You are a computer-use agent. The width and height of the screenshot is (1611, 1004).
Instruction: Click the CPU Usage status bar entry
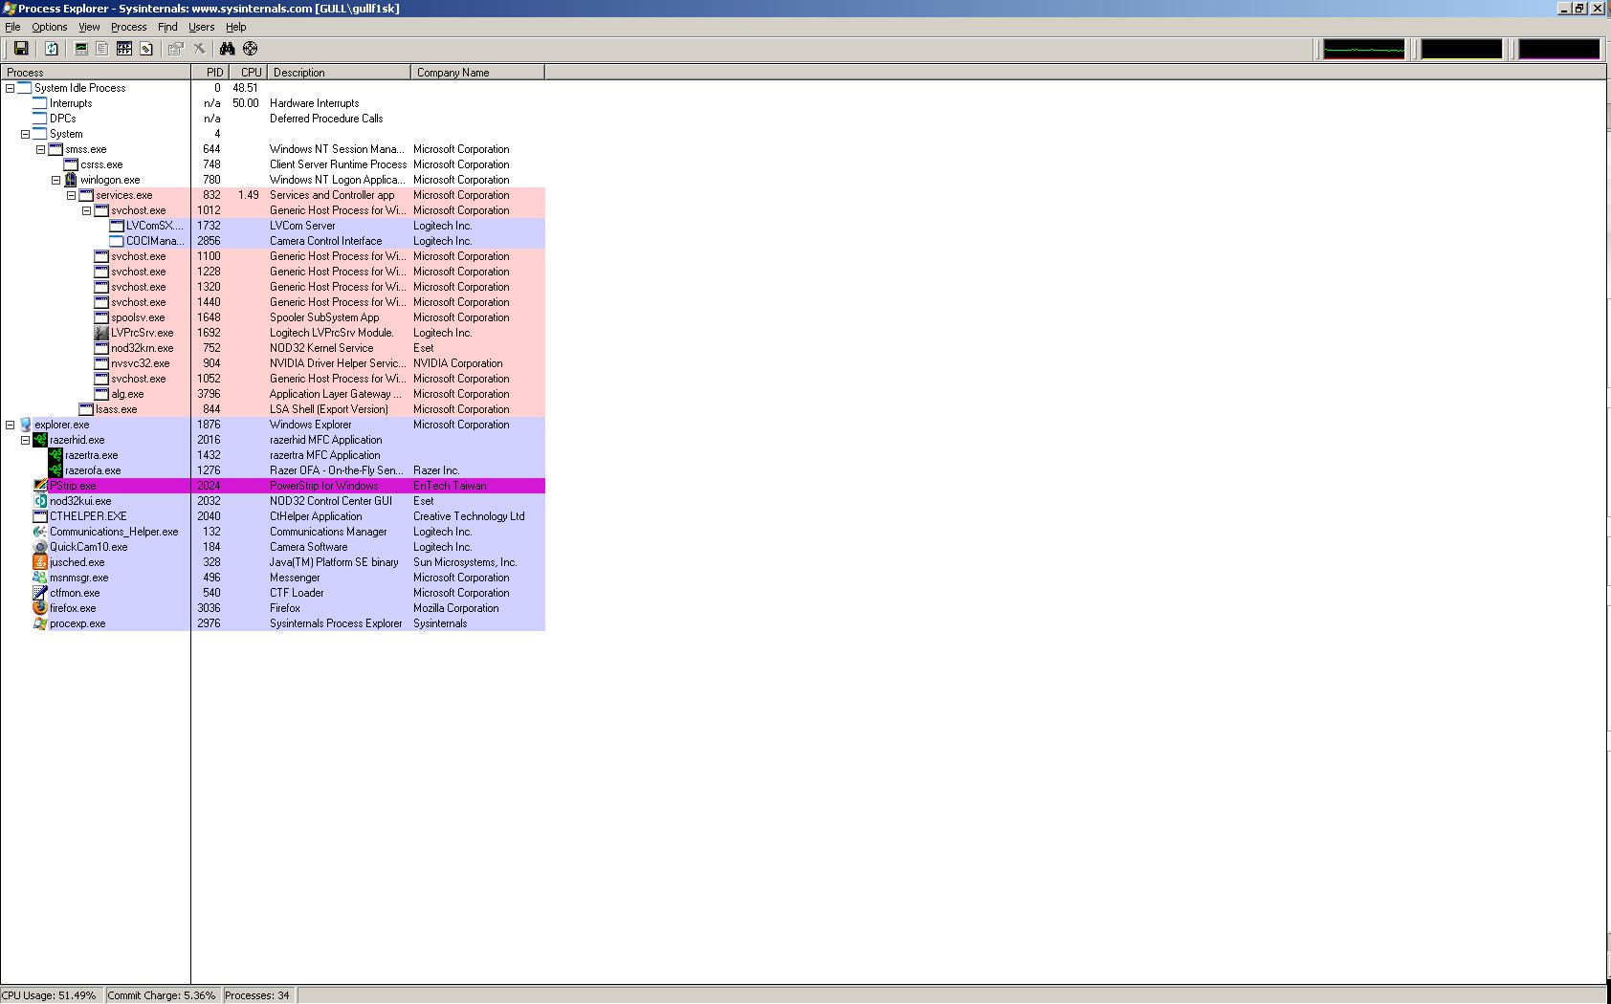pos(51,995)
